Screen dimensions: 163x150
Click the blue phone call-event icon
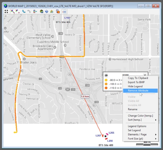coord(24,11)
